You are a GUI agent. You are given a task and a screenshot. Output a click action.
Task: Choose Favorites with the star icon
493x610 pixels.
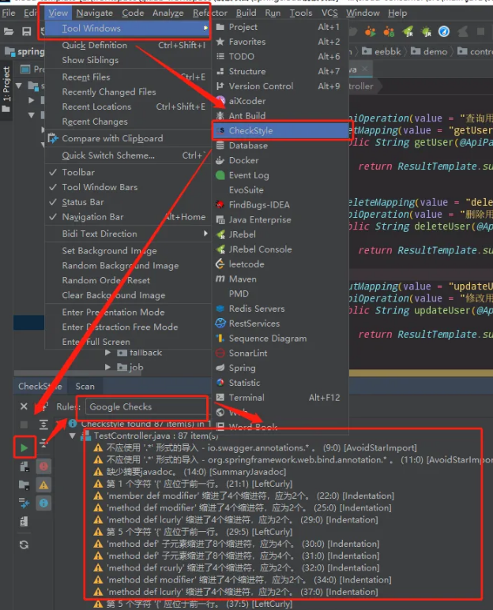tap(280, 42)
